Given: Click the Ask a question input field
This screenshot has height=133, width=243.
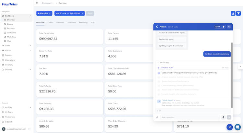Looking at the screenshot, I should click(190, 117).
